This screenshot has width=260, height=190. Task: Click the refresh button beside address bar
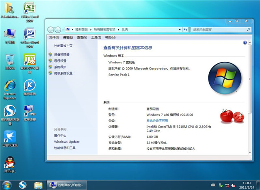tap(185, 30)
